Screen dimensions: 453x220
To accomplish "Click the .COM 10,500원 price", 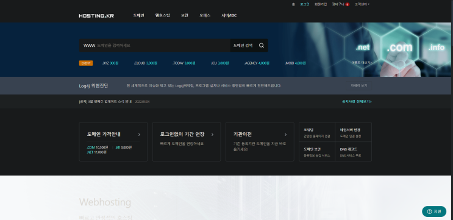I will (98, 147).
